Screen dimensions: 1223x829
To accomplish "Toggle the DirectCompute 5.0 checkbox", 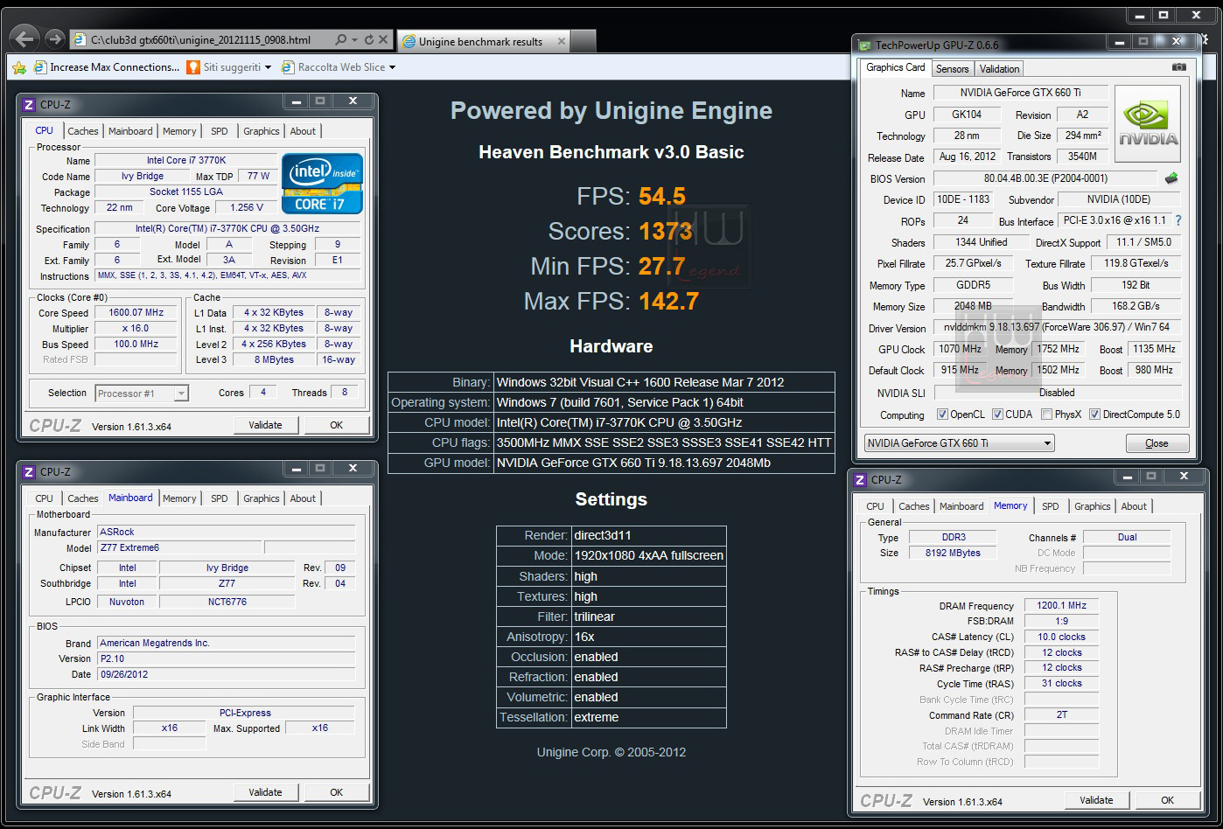I will 1094,414.
